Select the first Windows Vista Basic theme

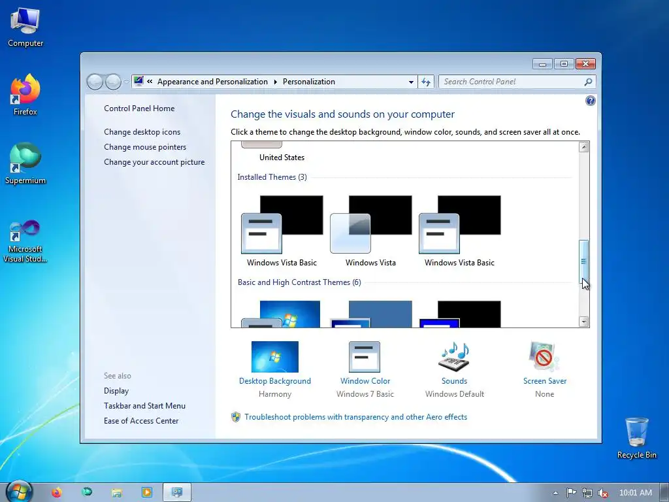(282, 231)
